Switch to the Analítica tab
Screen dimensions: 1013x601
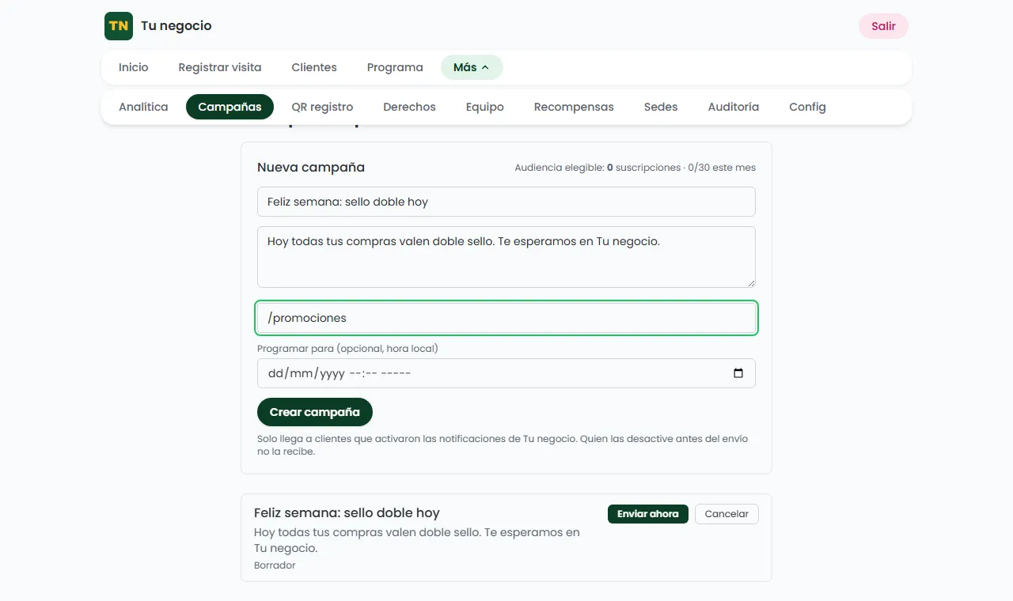pos(143,107)
